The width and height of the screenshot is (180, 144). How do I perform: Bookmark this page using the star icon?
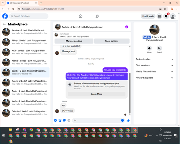165,9
